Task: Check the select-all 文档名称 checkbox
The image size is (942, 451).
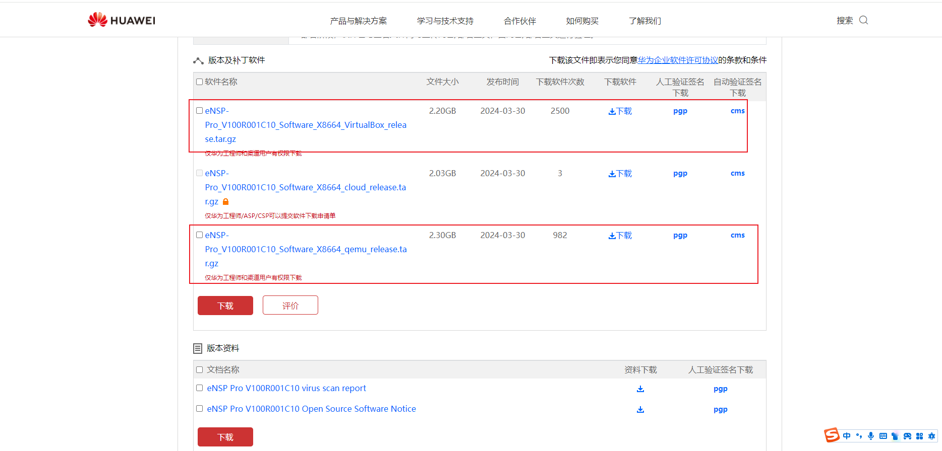Action: click(200, 369)
